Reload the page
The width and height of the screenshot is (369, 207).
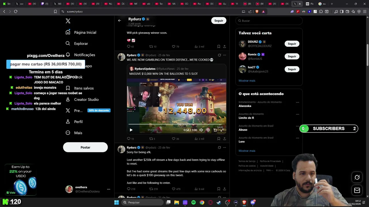(16, 11)
